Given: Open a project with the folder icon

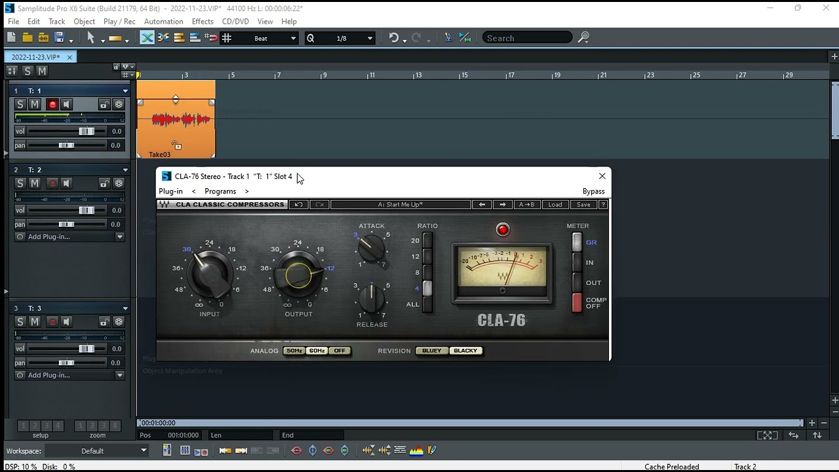Looking at the screenshot, I should click(x=28, y=38).
